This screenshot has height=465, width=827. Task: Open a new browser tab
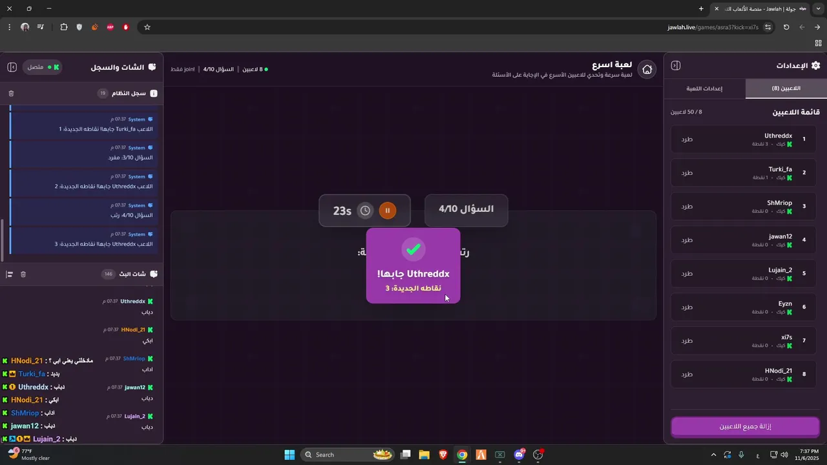coord(701,8)
